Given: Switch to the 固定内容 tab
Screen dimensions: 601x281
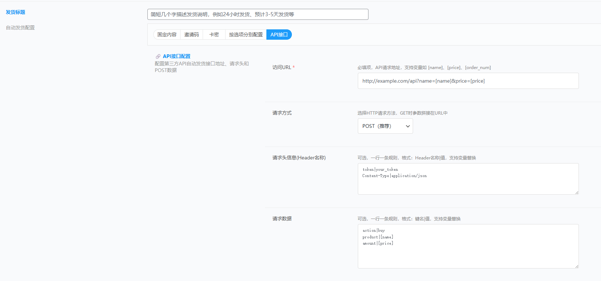Looking at the screenshot, I should coord(167,35).
